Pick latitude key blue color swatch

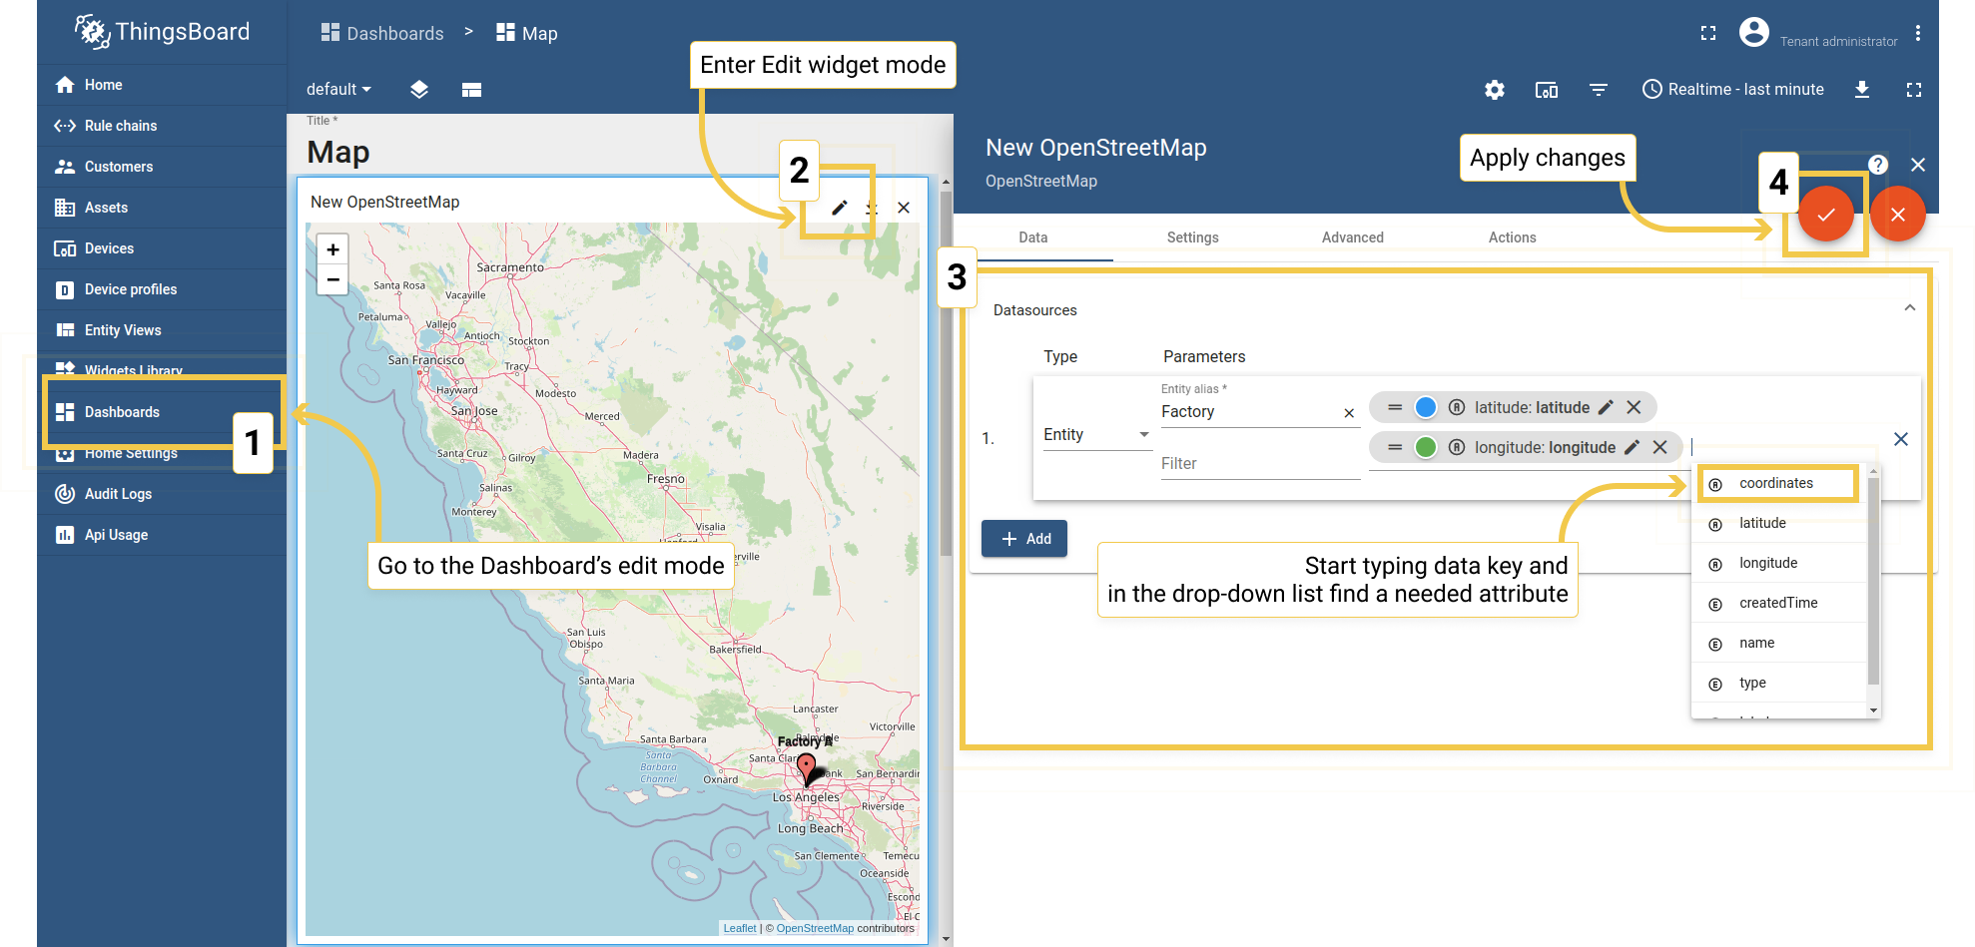coord(1426,407)
